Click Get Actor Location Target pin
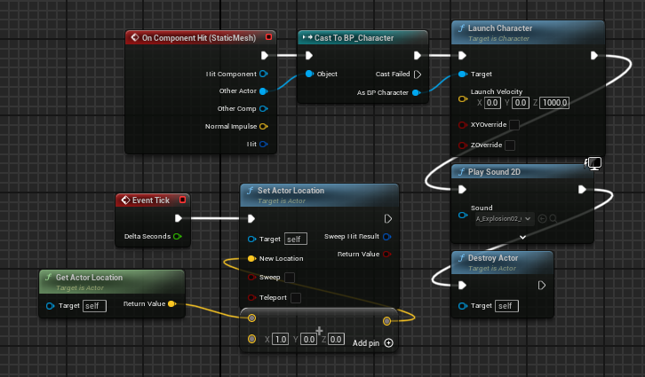The image size is (645, 377). 50,306
